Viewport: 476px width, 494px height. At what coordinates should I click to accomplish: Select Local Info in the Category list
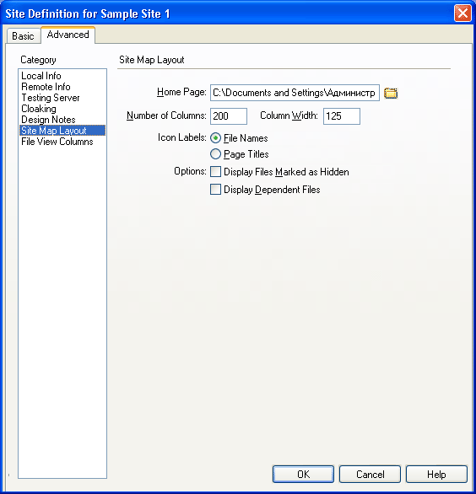coord(41,76)
